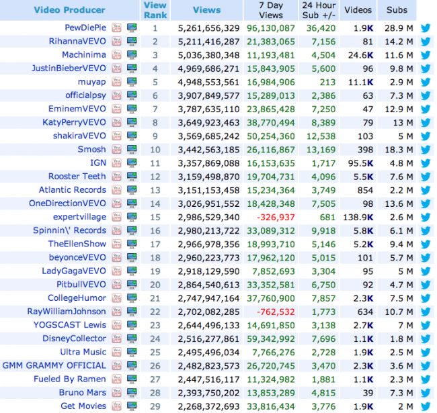This screenshot has width=437, height=413.
Task: Open monitor icon next to shakiraVEVO
Action: (x=132, y=136)
